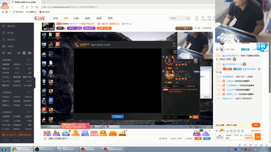Click the orange pill badge under streamer name
271x152 pixels.
104,28
